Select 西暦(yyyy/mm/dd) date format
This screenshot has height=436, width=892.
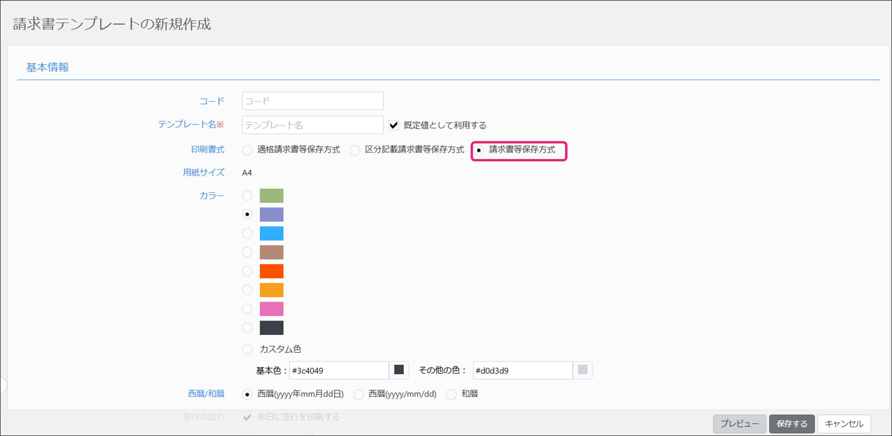pyautogui.click(x=359, y=394)
